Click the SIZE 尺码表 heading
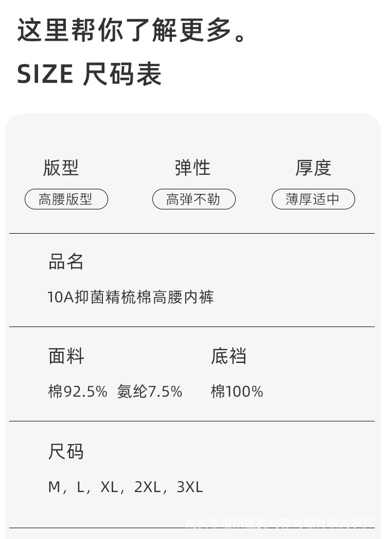This screenshot has width=386, height=539. [x=90, y=74]
